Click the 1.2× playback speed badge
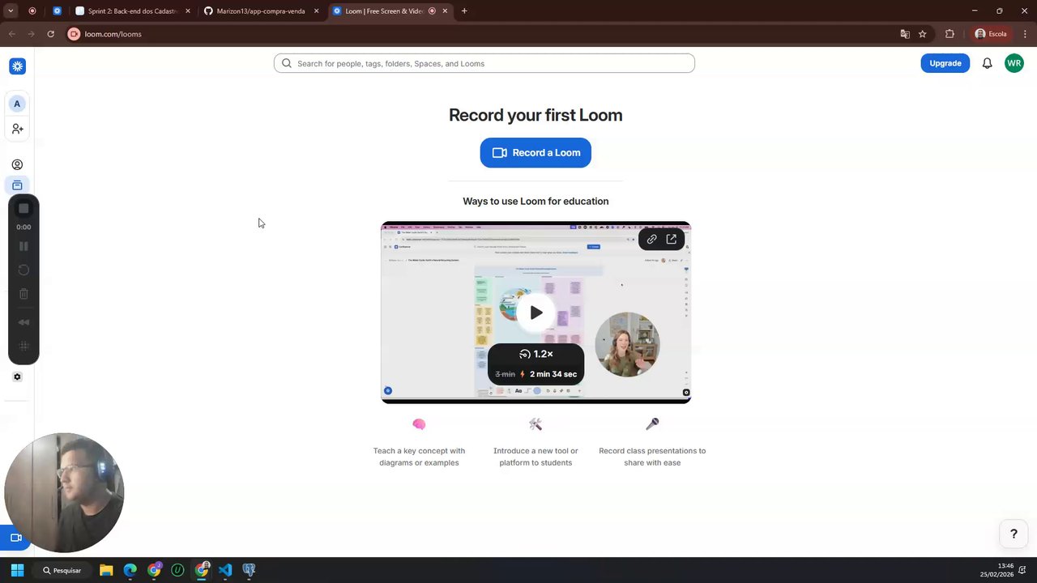Viewport: 1037px width, 583px height. tap(536, 354)
